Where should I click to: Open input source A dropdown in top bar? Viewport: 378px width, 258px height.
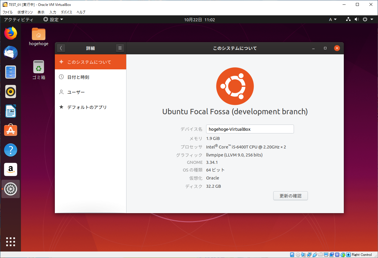point(333,19)
